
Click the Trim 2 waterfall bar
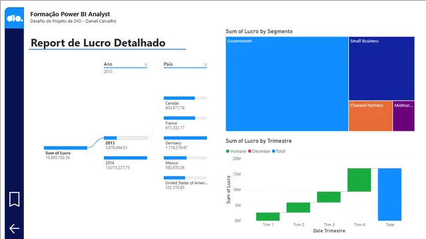click(x=298, y=208)
